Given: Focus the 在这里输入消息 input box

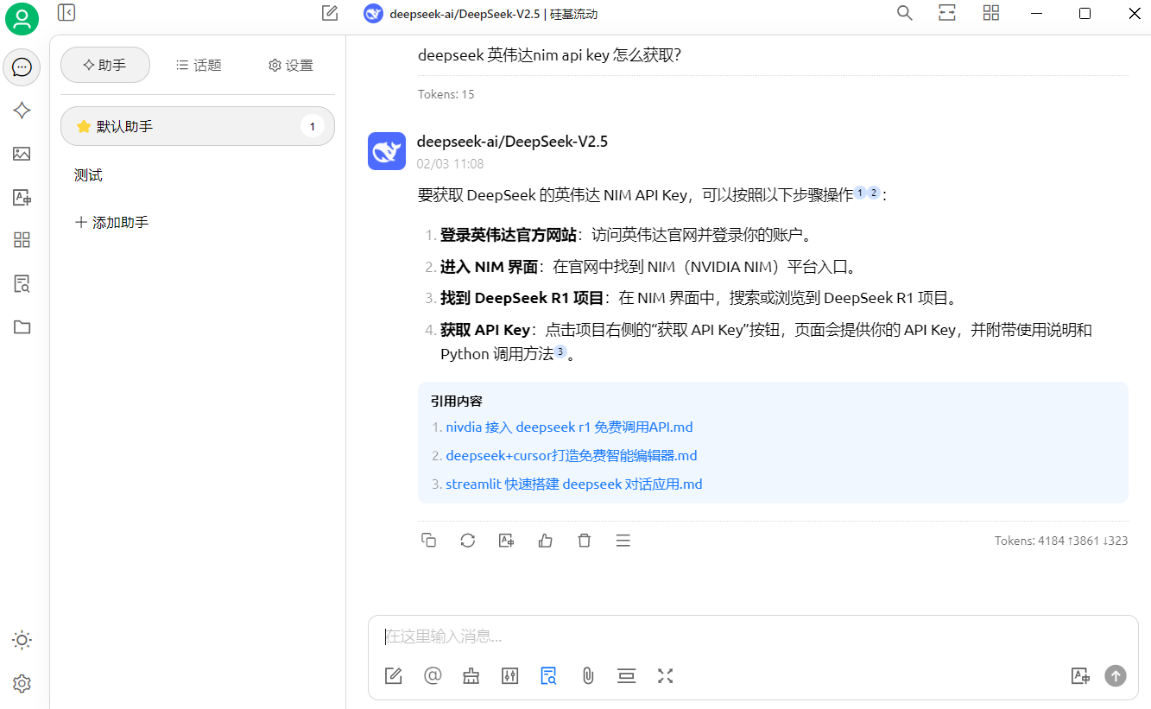Looking at the screenshot, I should pos(753,636).
